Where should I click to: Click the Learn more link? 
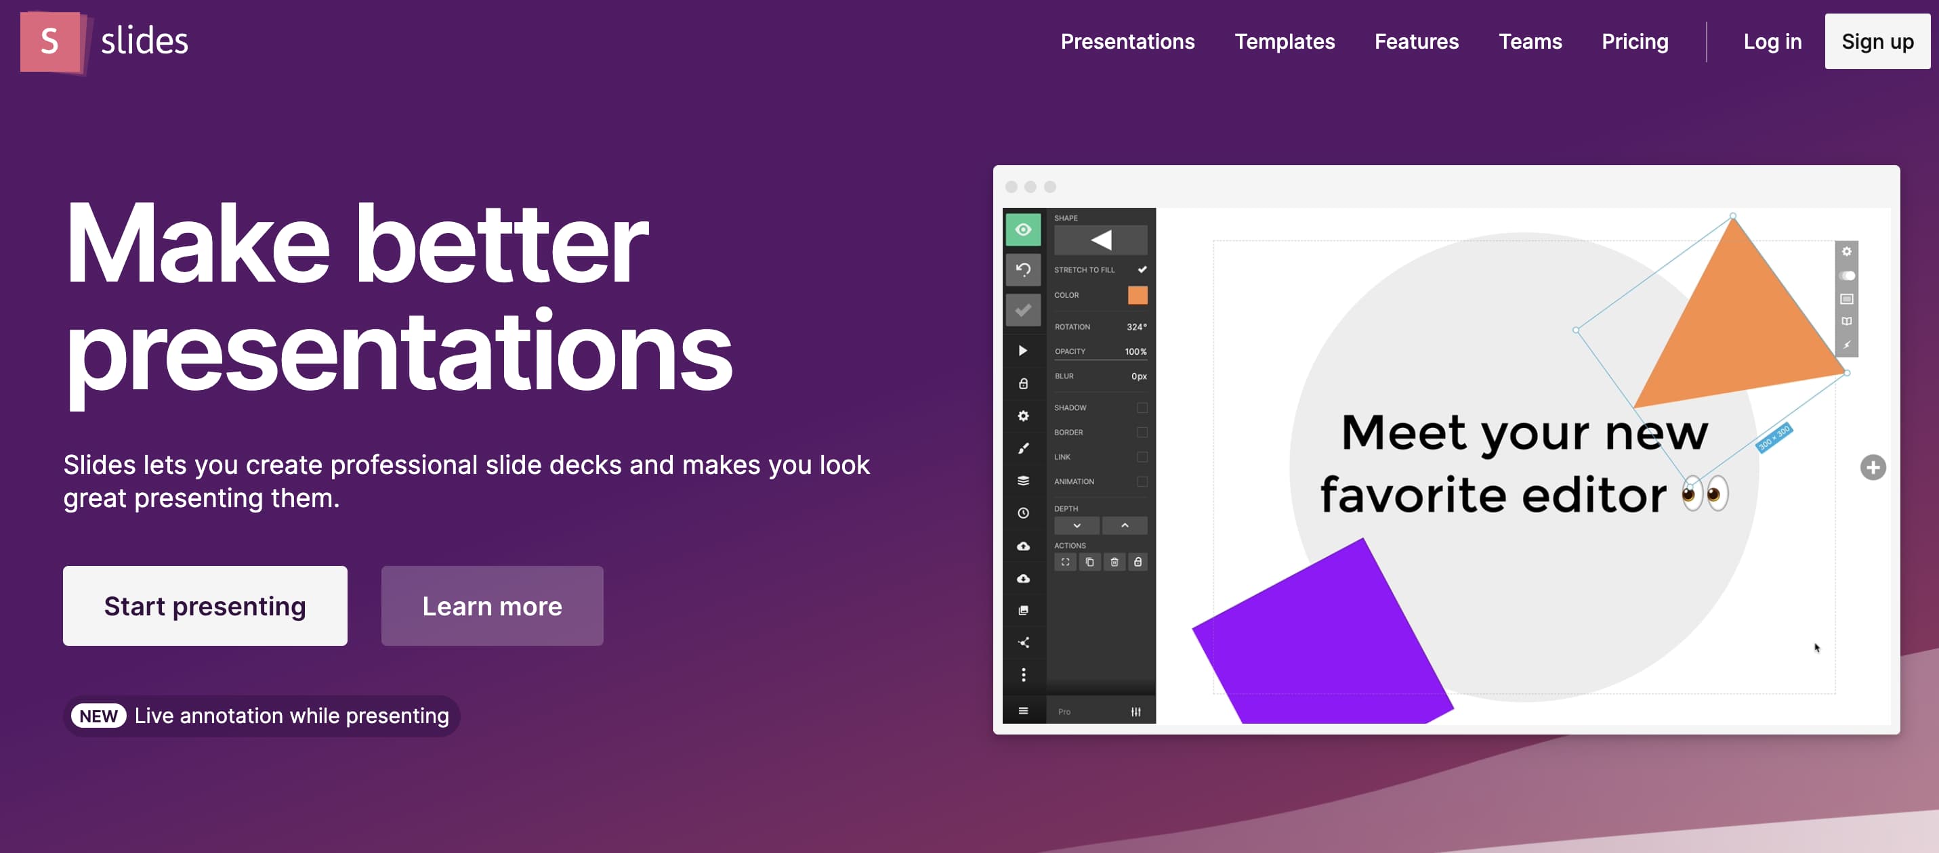click(492, 606)
